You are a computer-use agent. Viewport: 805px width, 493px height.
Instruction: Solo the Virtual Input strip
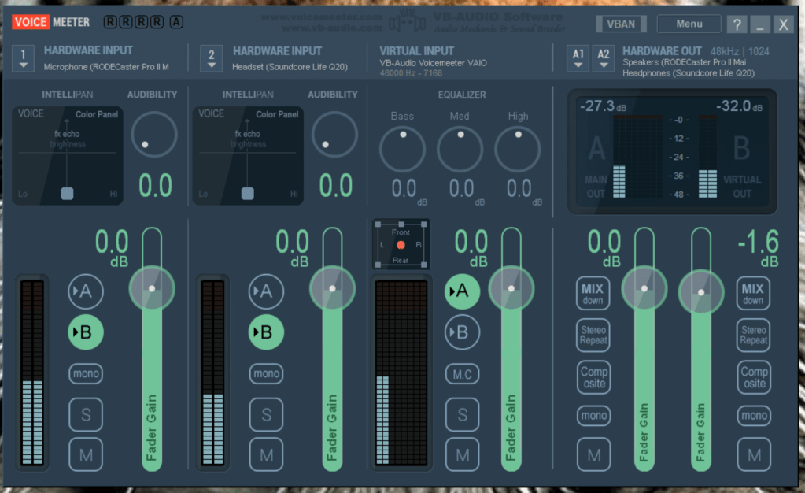tap(462, 414)
